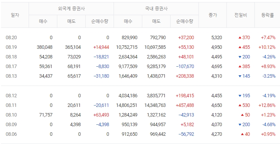280x144 pixels.
Task: Click domestic buy value 829,990
Action: [x=129, y=37]
